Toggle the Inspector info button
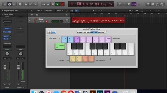 [10, 4]
